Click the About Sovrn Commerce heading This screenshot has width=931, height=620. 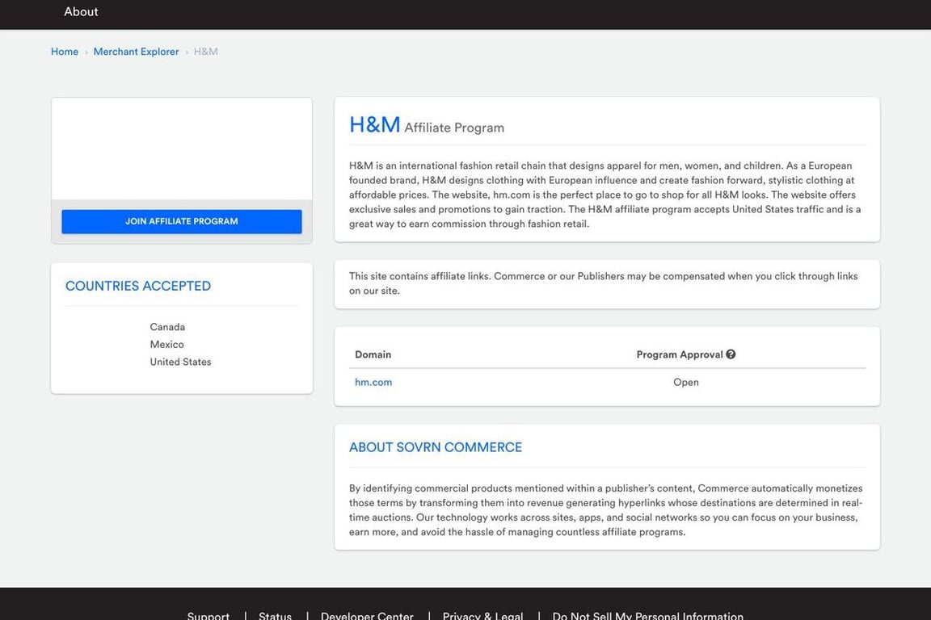point(436,447)
